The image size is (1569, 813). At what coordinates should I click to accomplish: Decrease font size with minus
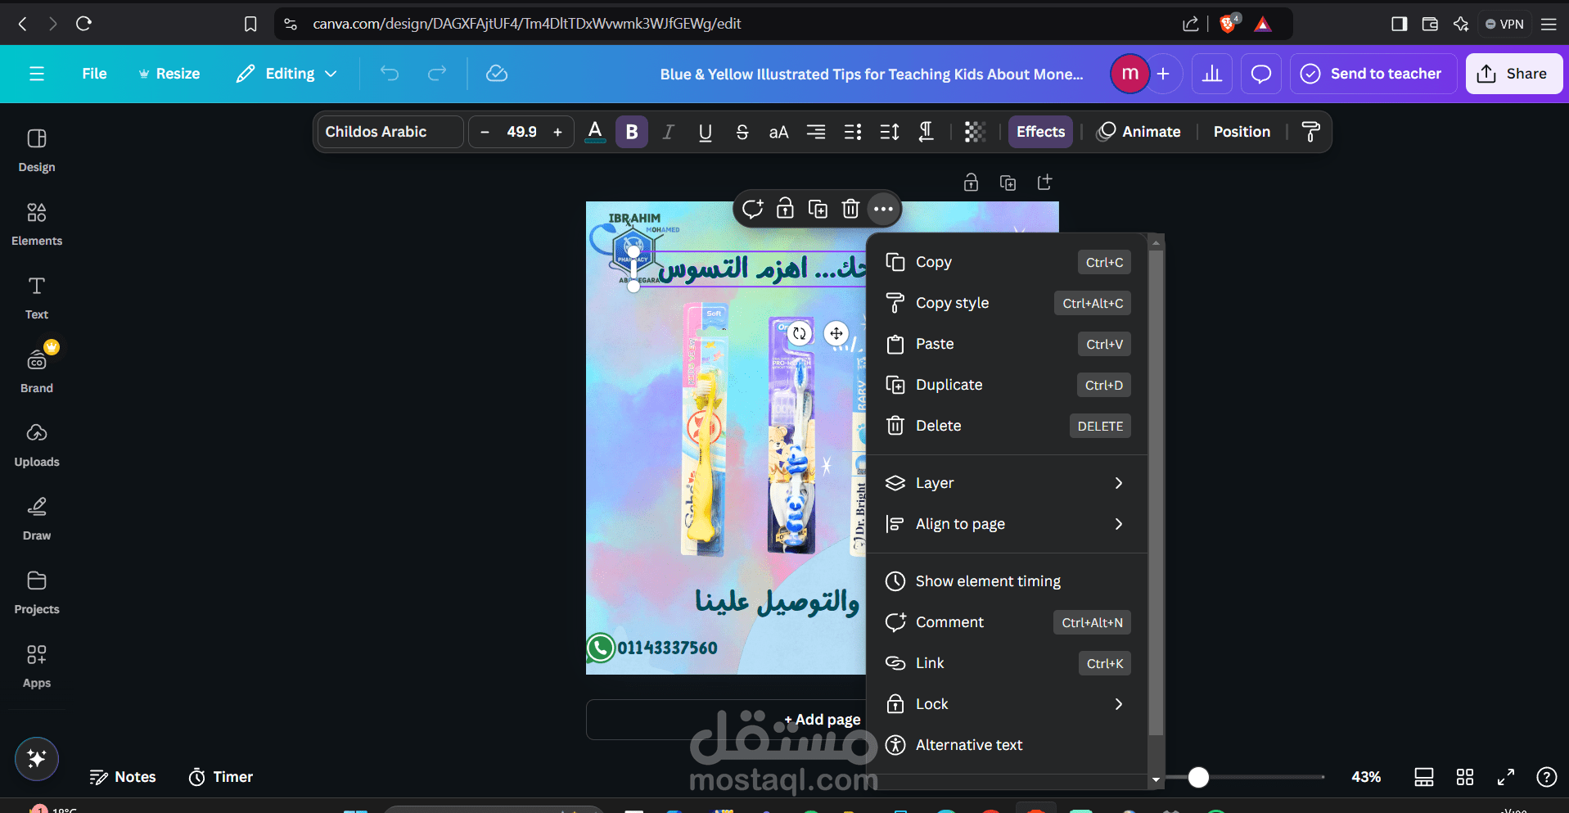(485, 132)
